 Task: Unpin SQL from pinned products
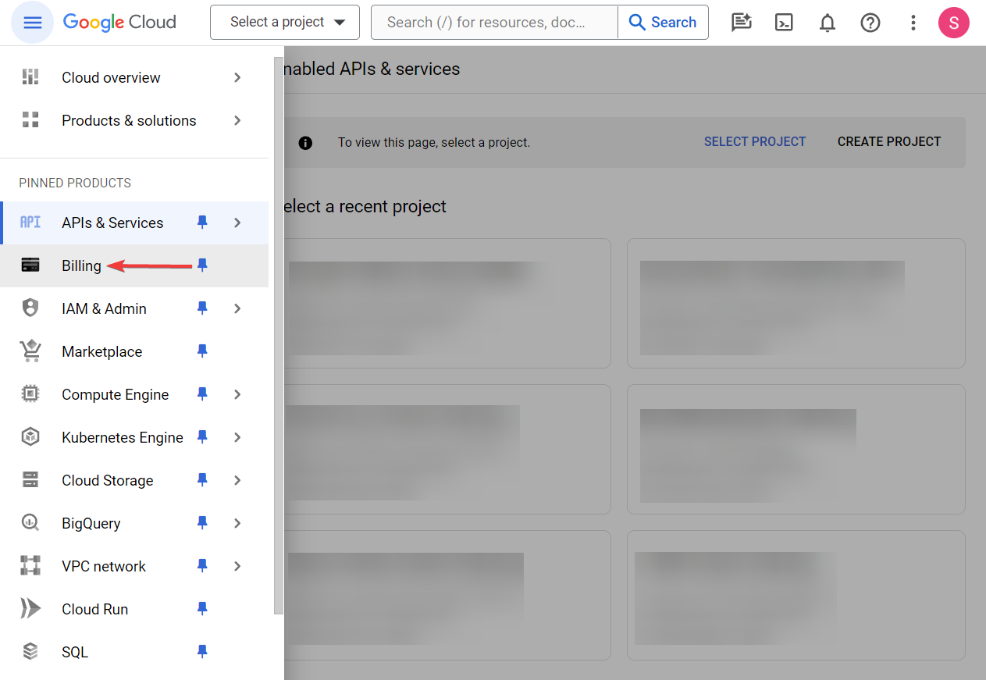[202, 652]
